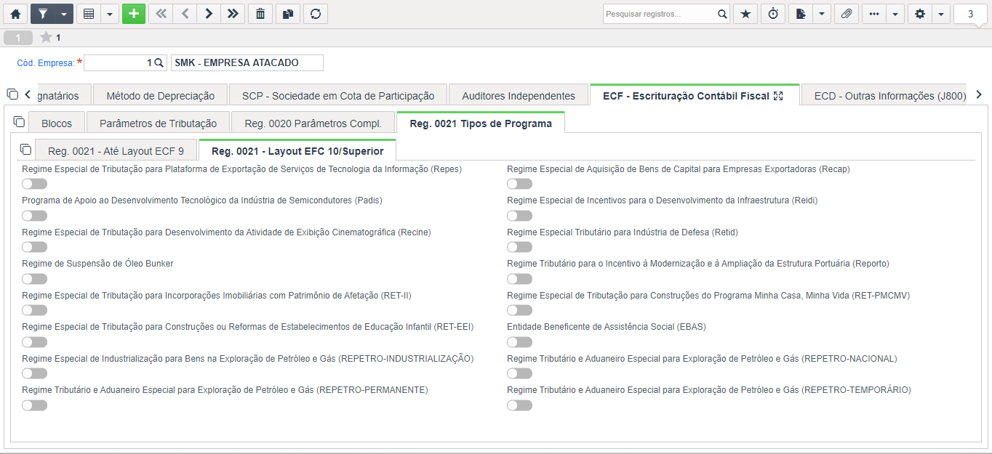Duplicate the record with the copy icon
Image resolution: width=992 pixels, height=454 pixels.
(x=288, y=14)
